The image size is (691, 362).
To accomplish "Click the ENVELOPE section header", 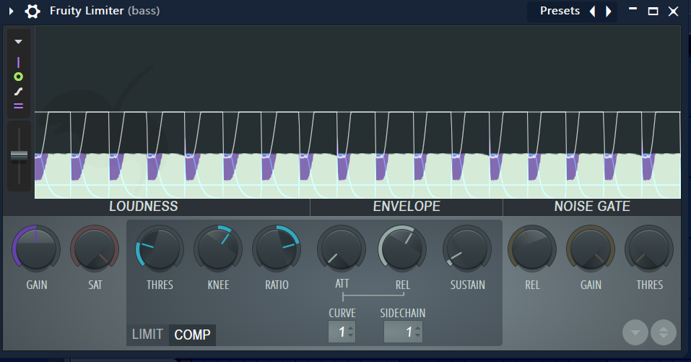I will pyautogui.click(x=407, y=207).
